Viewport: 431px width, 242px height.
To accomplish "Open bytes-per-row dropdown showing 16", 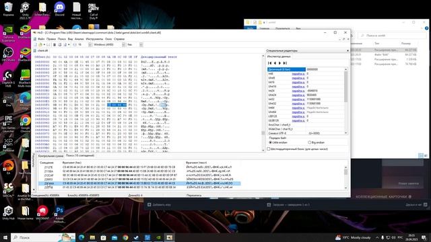I will pyautogui.click(x=90, y=44).
